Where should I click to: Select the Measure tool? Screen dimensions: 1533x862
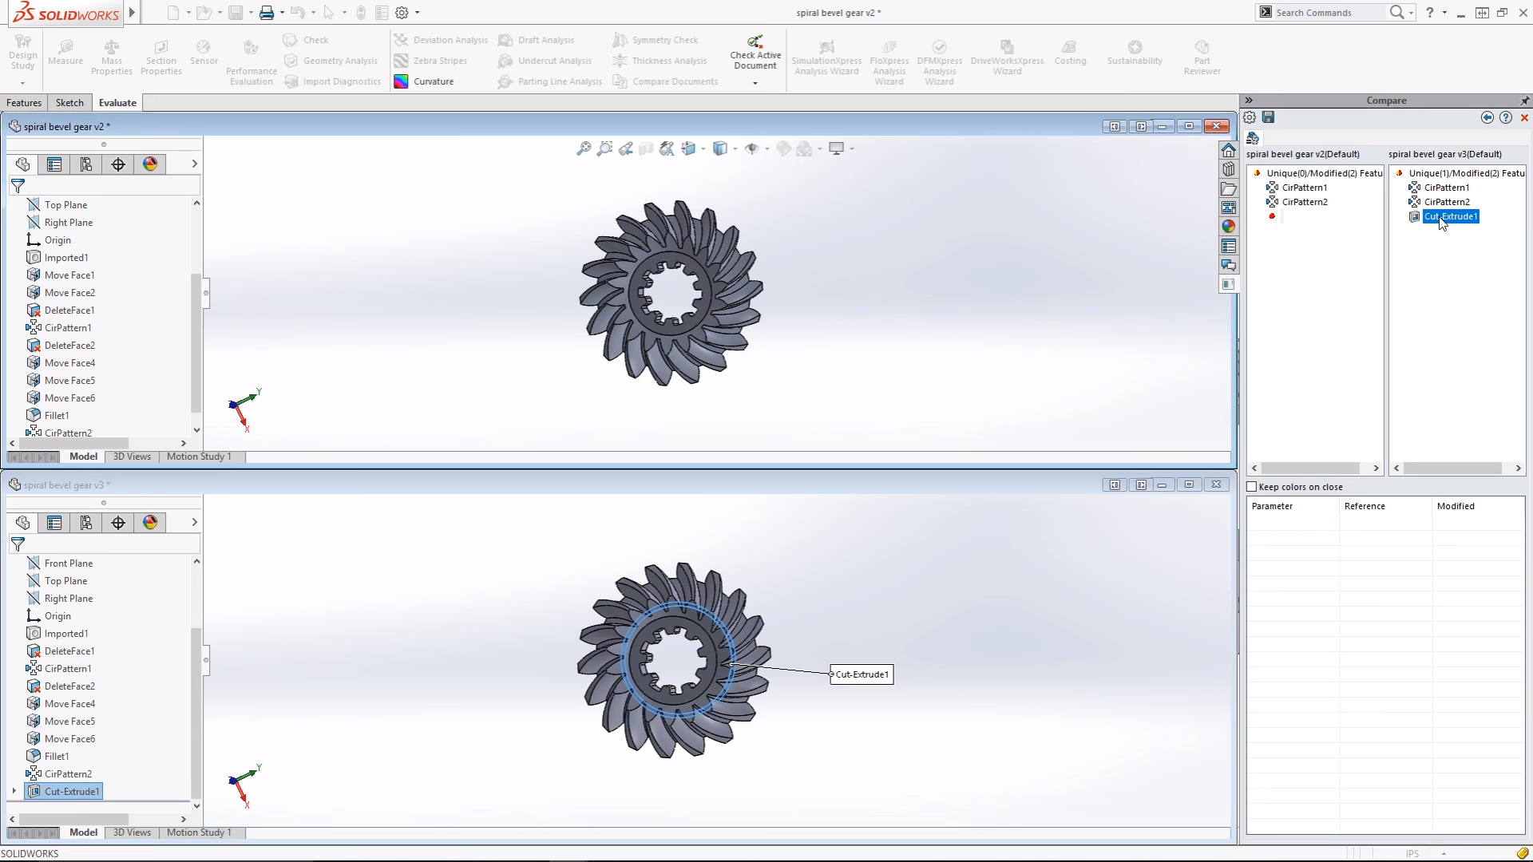coord(65,54)
